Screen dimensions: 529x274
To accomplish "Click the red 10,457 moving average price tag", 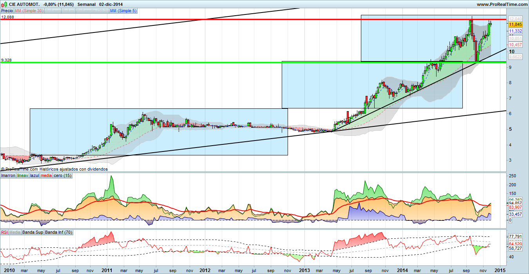I will [x=515, y=45].
